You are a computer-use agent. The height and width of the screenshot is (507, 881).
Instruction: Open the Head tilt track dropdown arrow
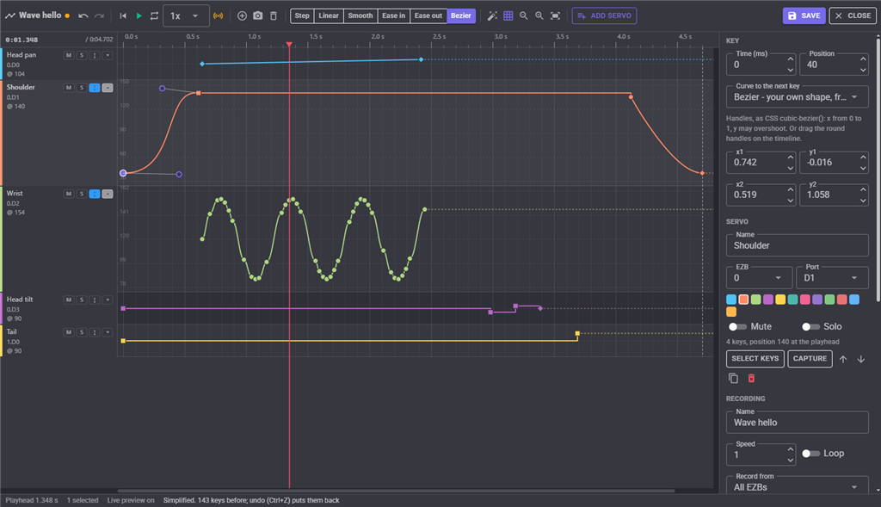pos(108,300)
